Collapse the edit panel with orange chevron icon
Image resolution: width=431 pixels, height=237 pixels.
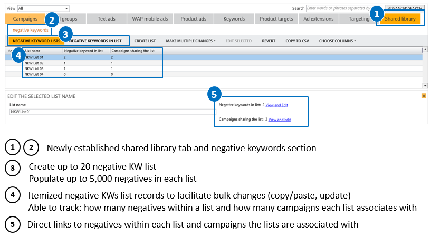point(424,96)
